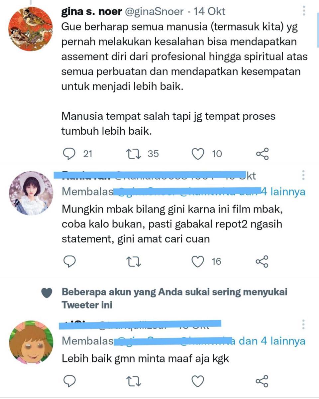
Task: Open 'dan 4 lainnya' link in last reply
Action: [272, 341]
